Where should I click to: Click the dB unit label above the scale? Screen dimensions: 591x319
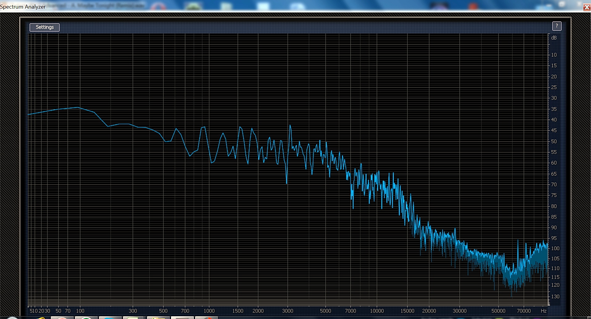coord(554,38)
